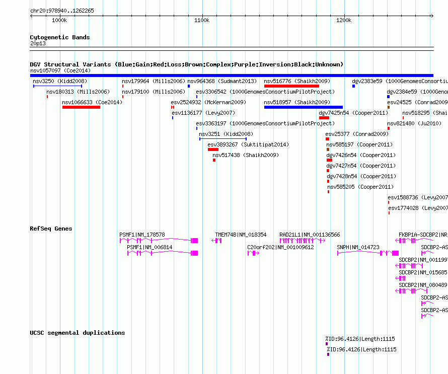Select nsv585205 (Cooper2011) variant label
This screenshot has height=374, width=448.
[360, 187]
